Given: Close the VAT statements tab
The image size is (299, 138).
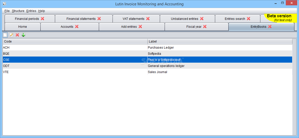Looking at the screenshot, I should point(148,19).
